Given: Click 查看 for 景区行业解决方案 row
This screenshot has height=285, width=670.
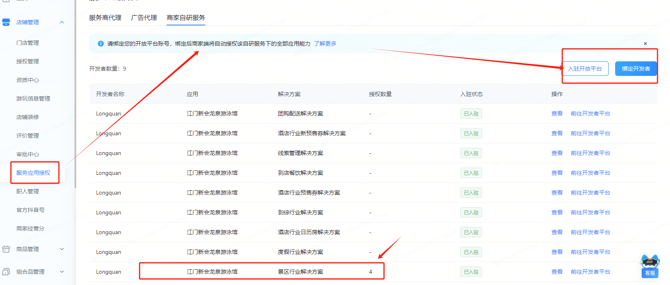Looking at the screenshot, I should pos(557,272).
